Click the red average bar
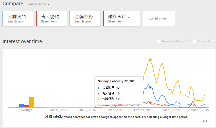This screenshot has width=216, height=128. click(x=26, y=106)
